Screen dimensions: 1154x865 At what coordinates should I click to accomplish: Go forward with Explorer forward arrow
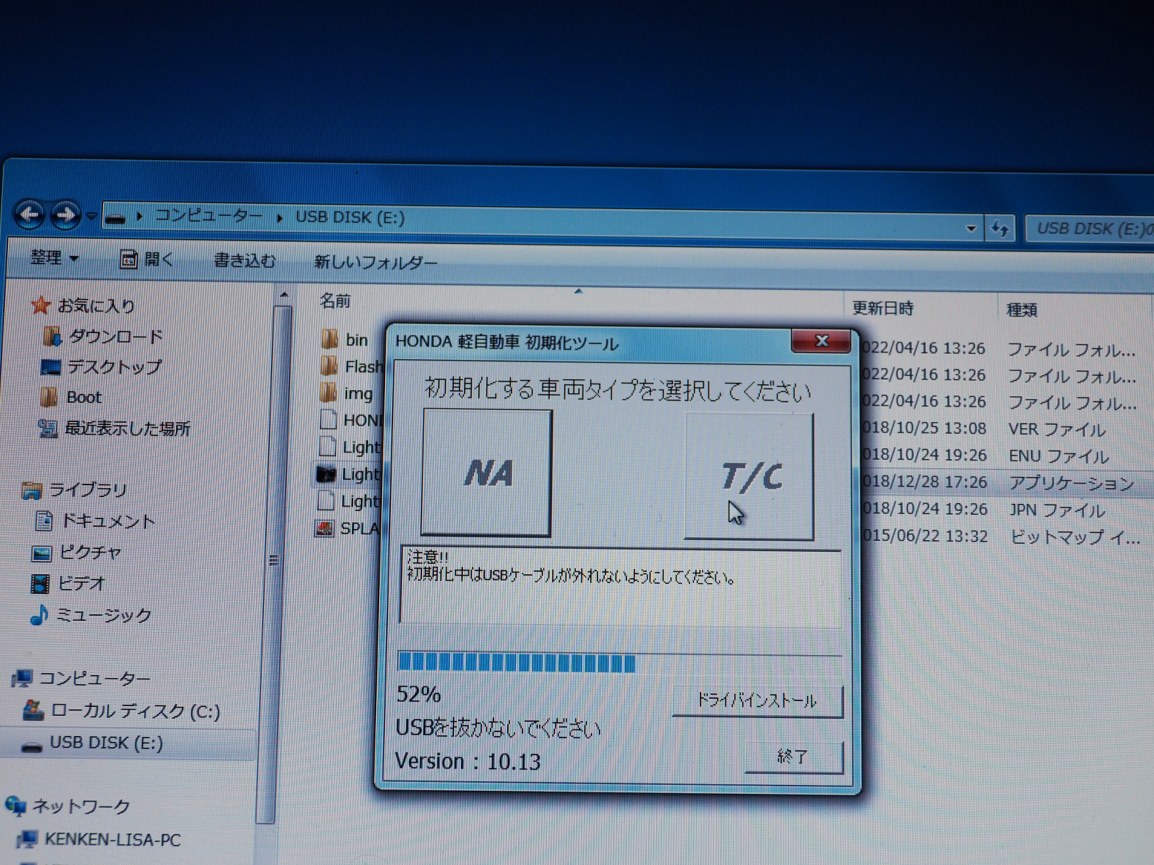[65, 216]
